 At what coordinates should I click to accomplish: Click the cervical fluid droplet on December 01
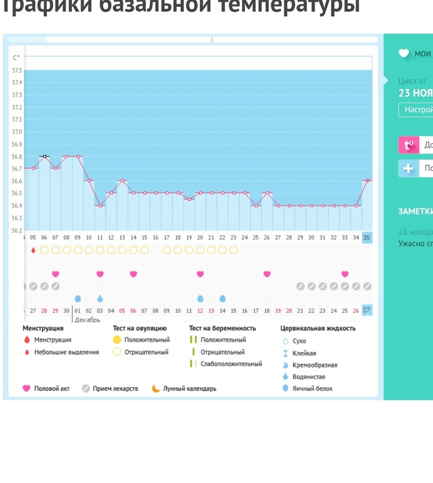click(78, 299)
